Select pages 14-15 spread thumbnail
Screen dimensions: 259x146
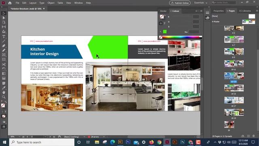coord(234,88)
